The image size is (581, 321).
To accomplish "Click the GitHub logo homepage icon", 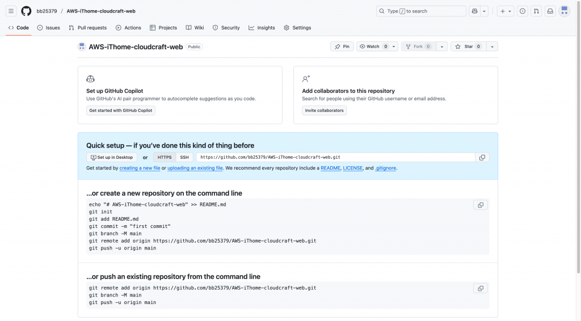I will [x=26, y=11].
